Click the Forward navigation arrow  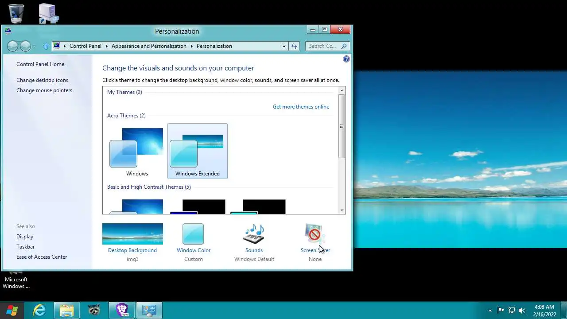(25, 46)
